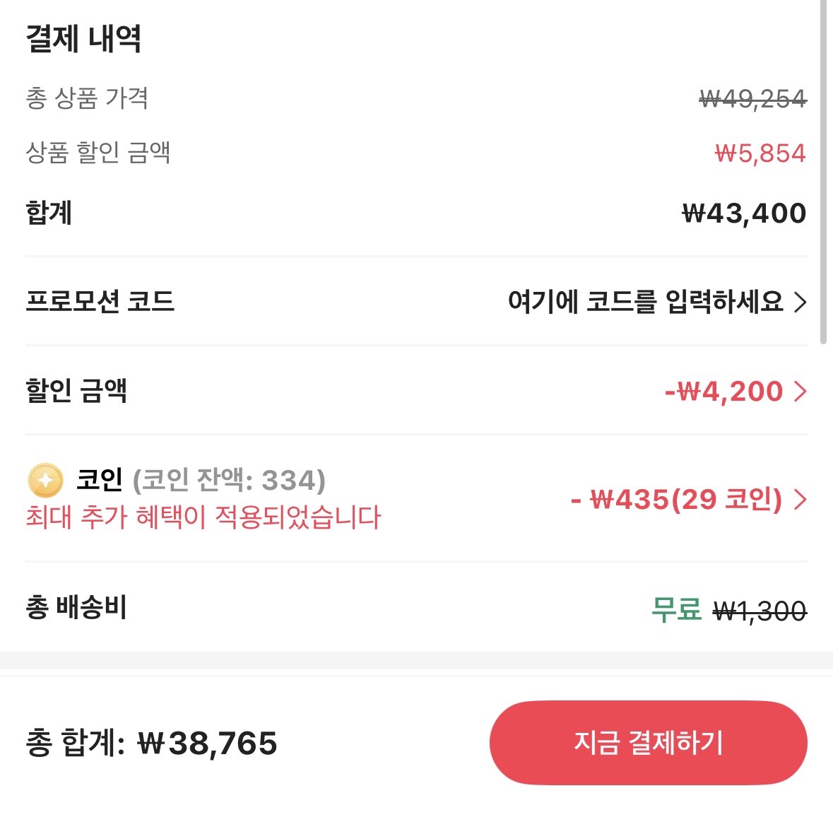833x822 pixels.
Task: Click the coin balance text (코인 잔액: 334)
Action: click(229, 481)
